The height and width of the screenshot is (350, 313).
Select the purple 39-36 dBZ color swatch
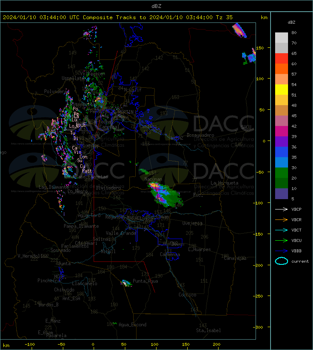click(x=281, y=142)
